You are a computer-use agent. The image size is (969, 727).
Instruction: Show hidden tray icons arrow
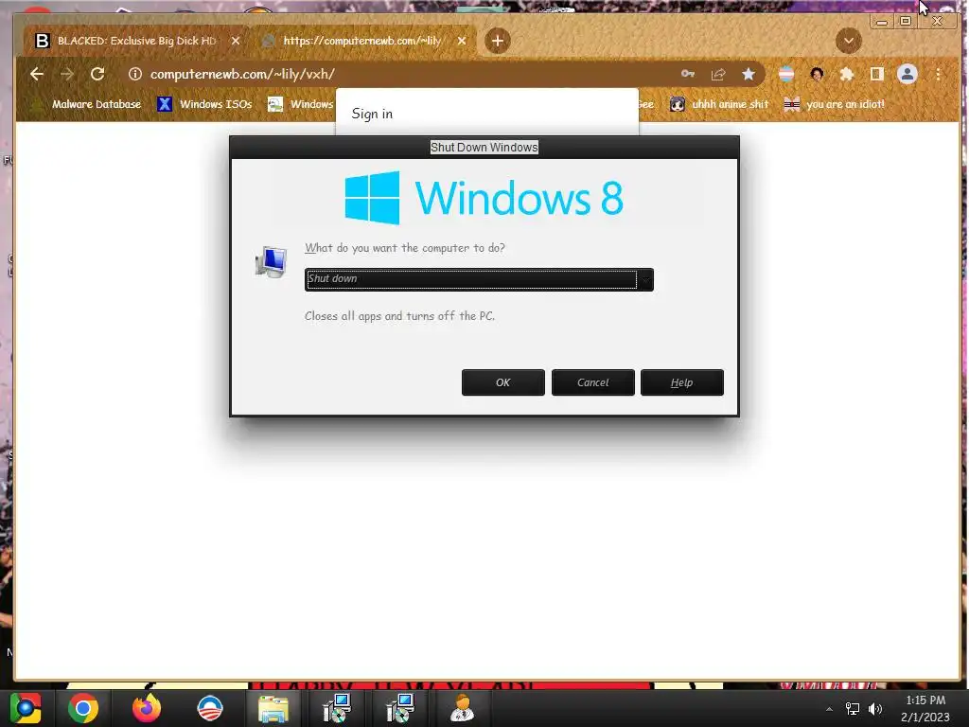click(829, 709)
